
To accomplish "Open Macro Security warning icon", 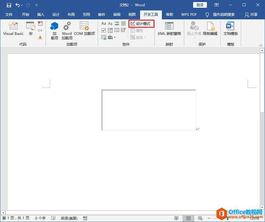I will point(40,37).
